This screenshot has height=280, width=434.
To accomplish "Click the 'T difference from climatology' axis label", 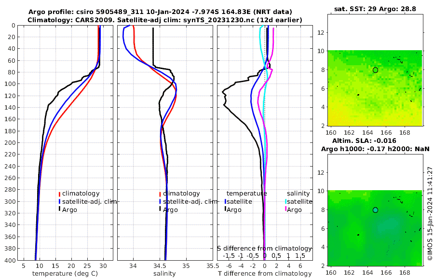I will click(265, 274).
